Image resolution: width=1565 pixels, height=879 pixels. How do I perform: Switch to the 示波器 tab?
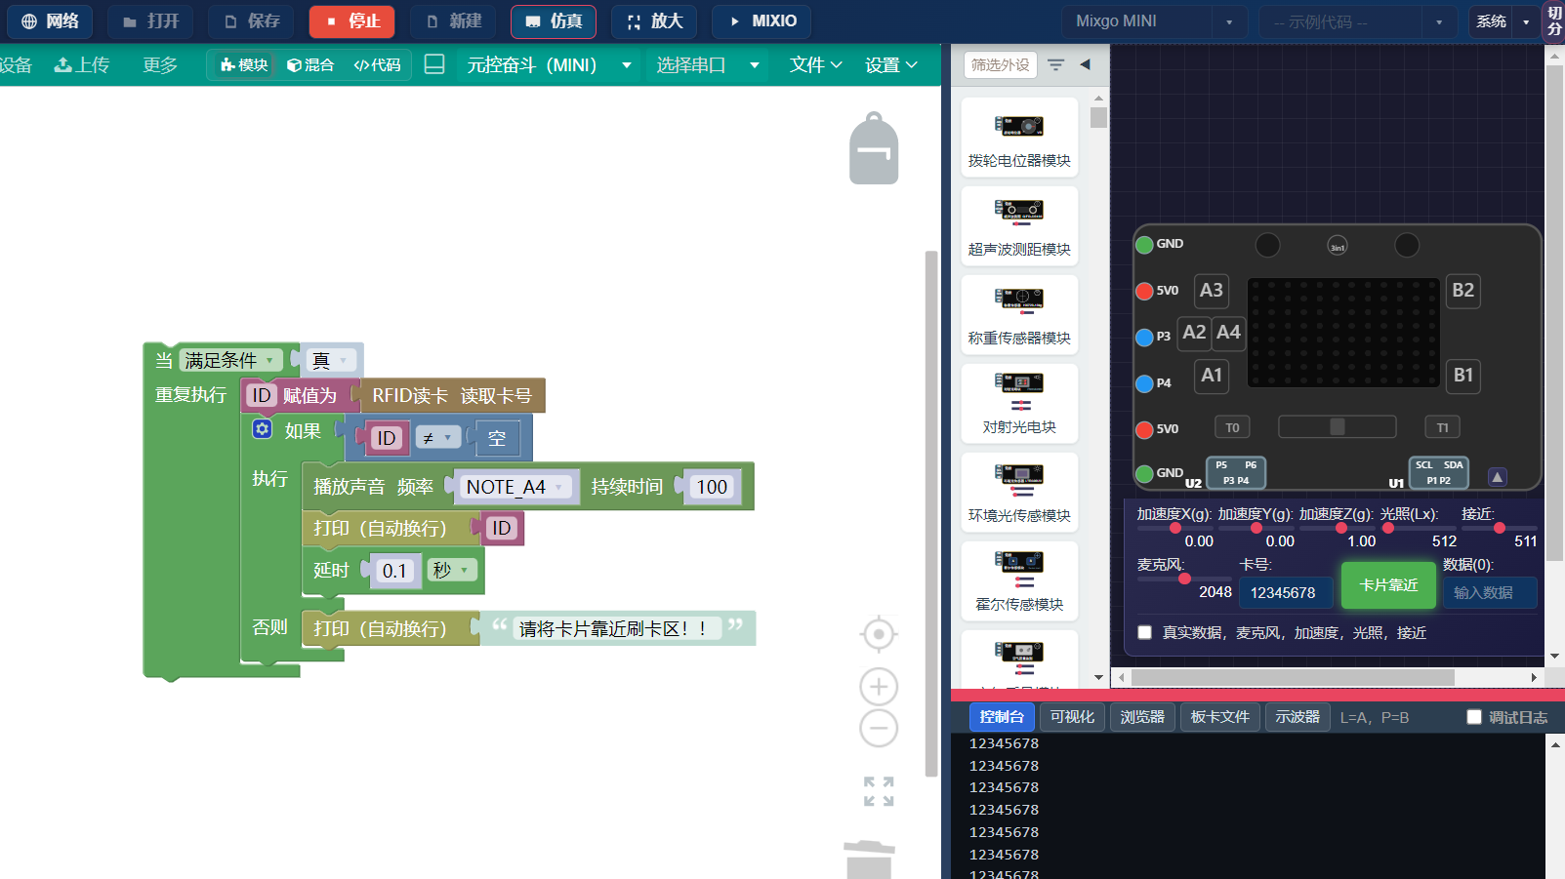tap(1297, 717)
